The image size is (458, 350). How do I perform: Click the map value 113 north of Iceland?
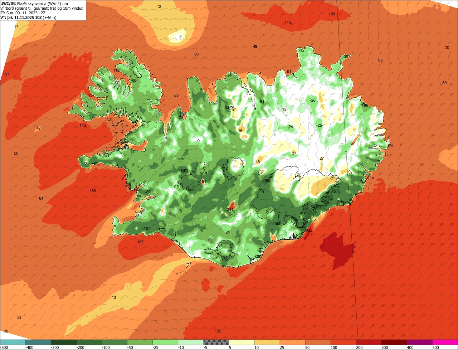coord(288,23)
